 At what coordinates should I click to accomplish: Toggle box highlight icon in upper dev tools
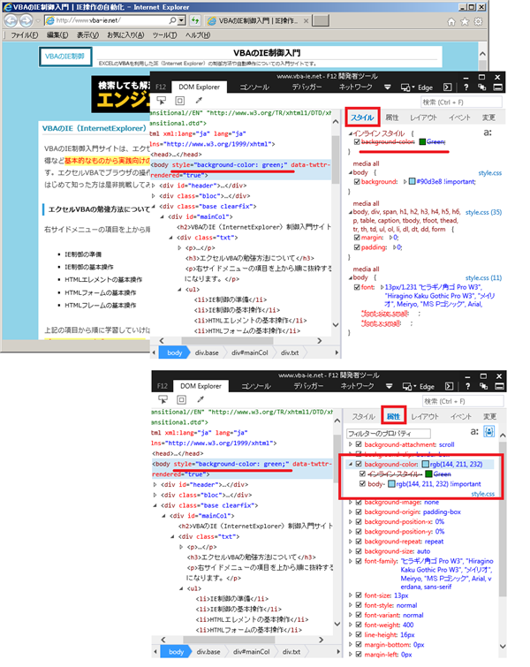(180, 101)
